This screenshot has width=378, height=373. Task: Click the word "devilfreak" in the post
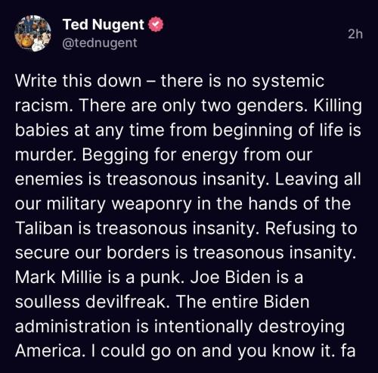128,302
